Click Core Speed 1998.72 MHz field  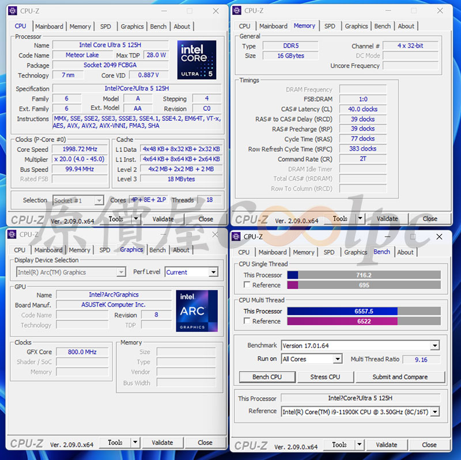pos(80,149)
